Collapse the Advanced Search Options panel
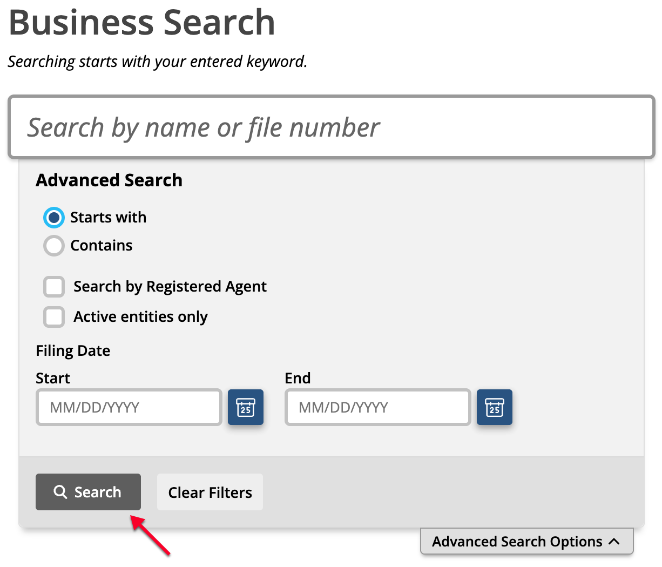This screenshot has width=662, height=567. 526,541
